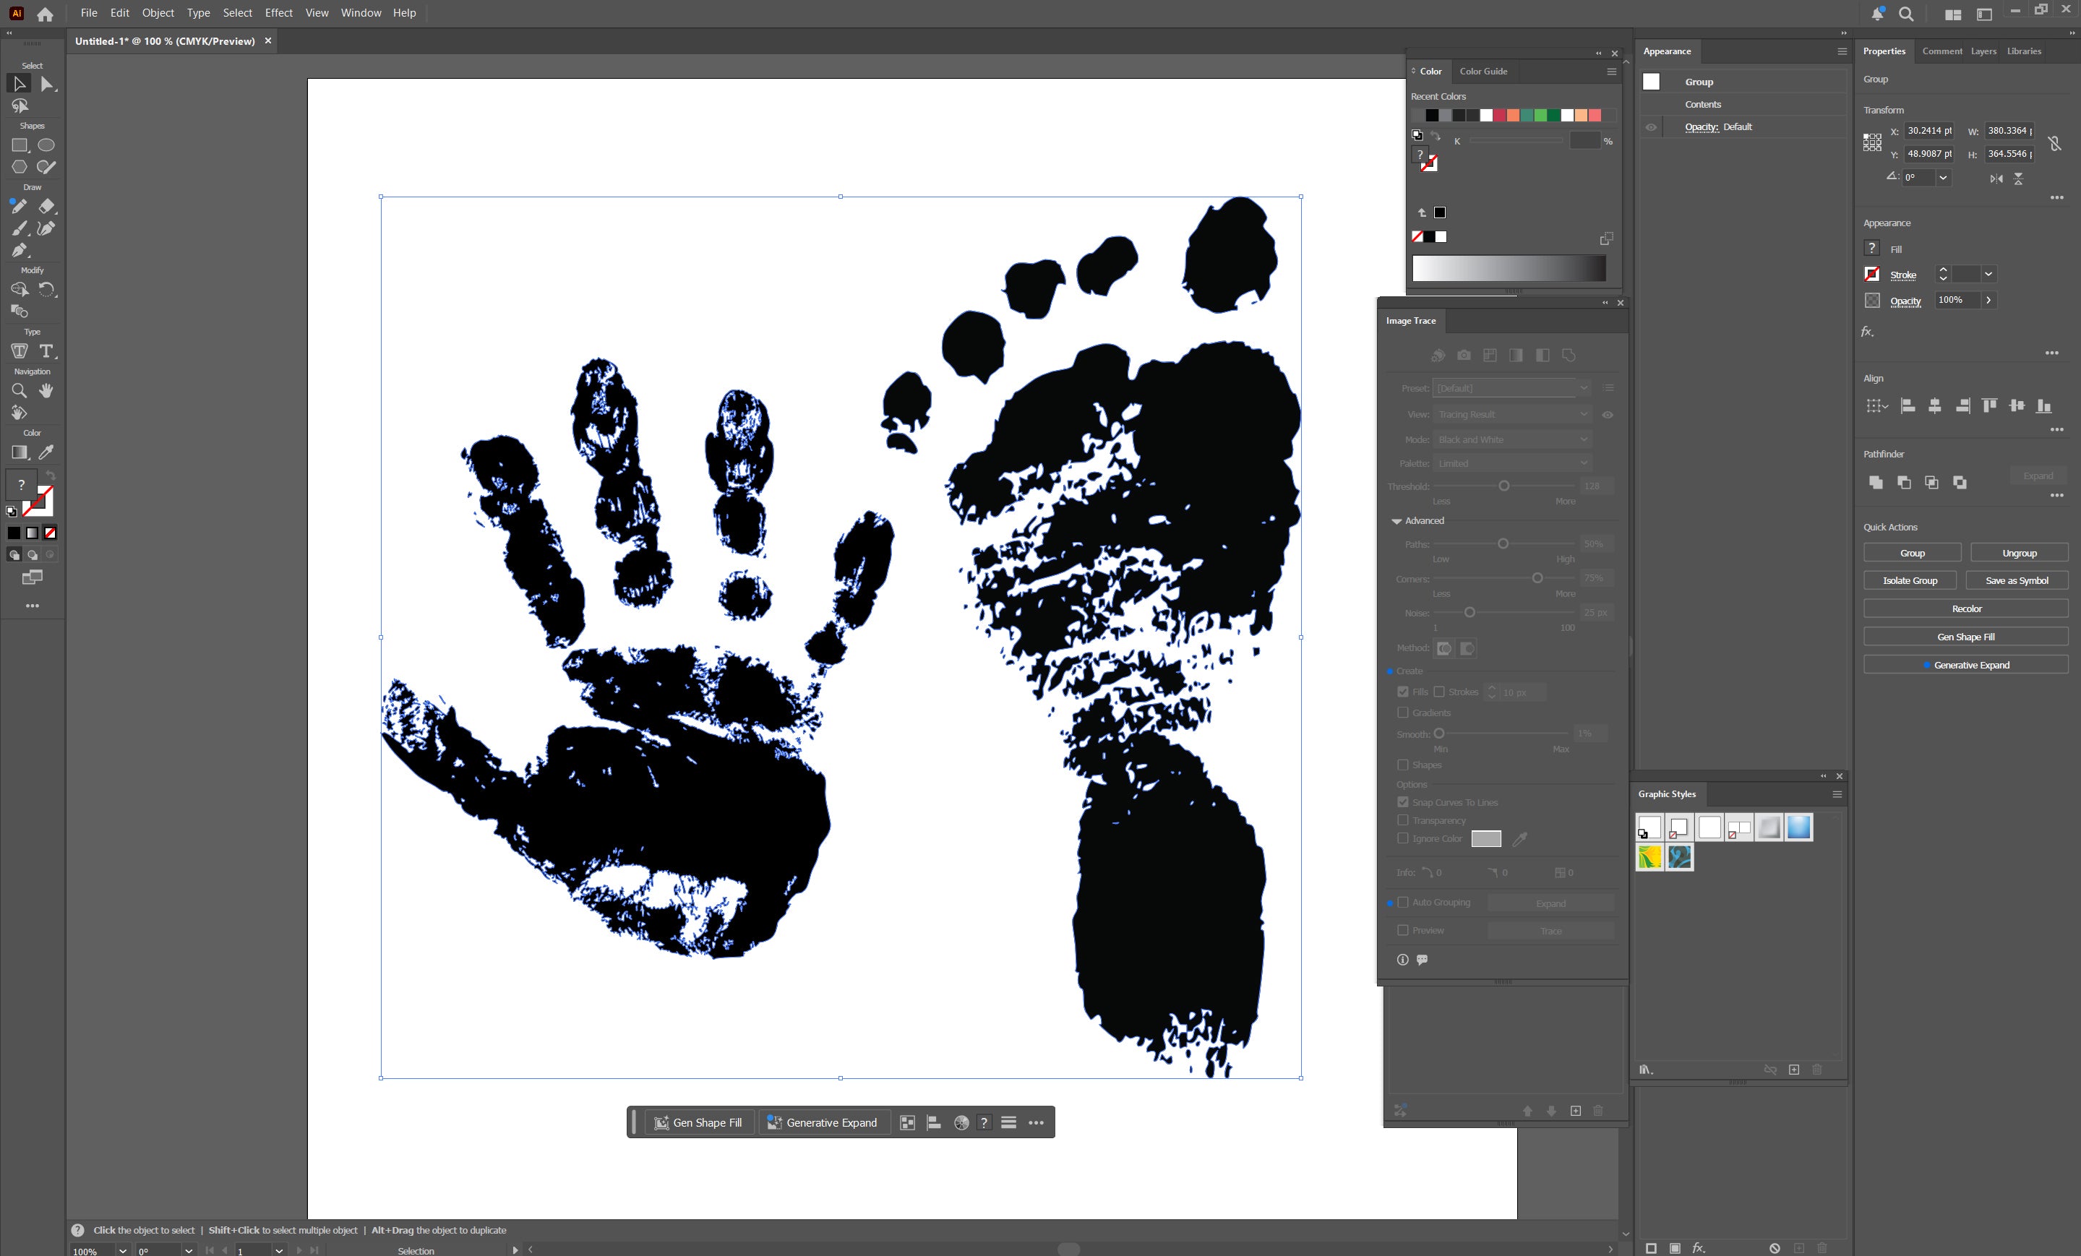Enable the Auto Grouping checkbox
Viewport: 2081px width, 1256px height.
(1403, 902)
